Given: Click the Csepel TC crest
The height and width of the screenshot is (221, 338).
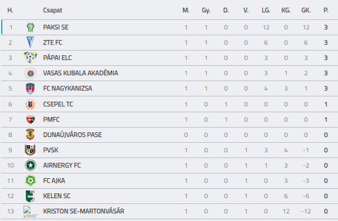Looking at the screenshot, I should [30, 104].
